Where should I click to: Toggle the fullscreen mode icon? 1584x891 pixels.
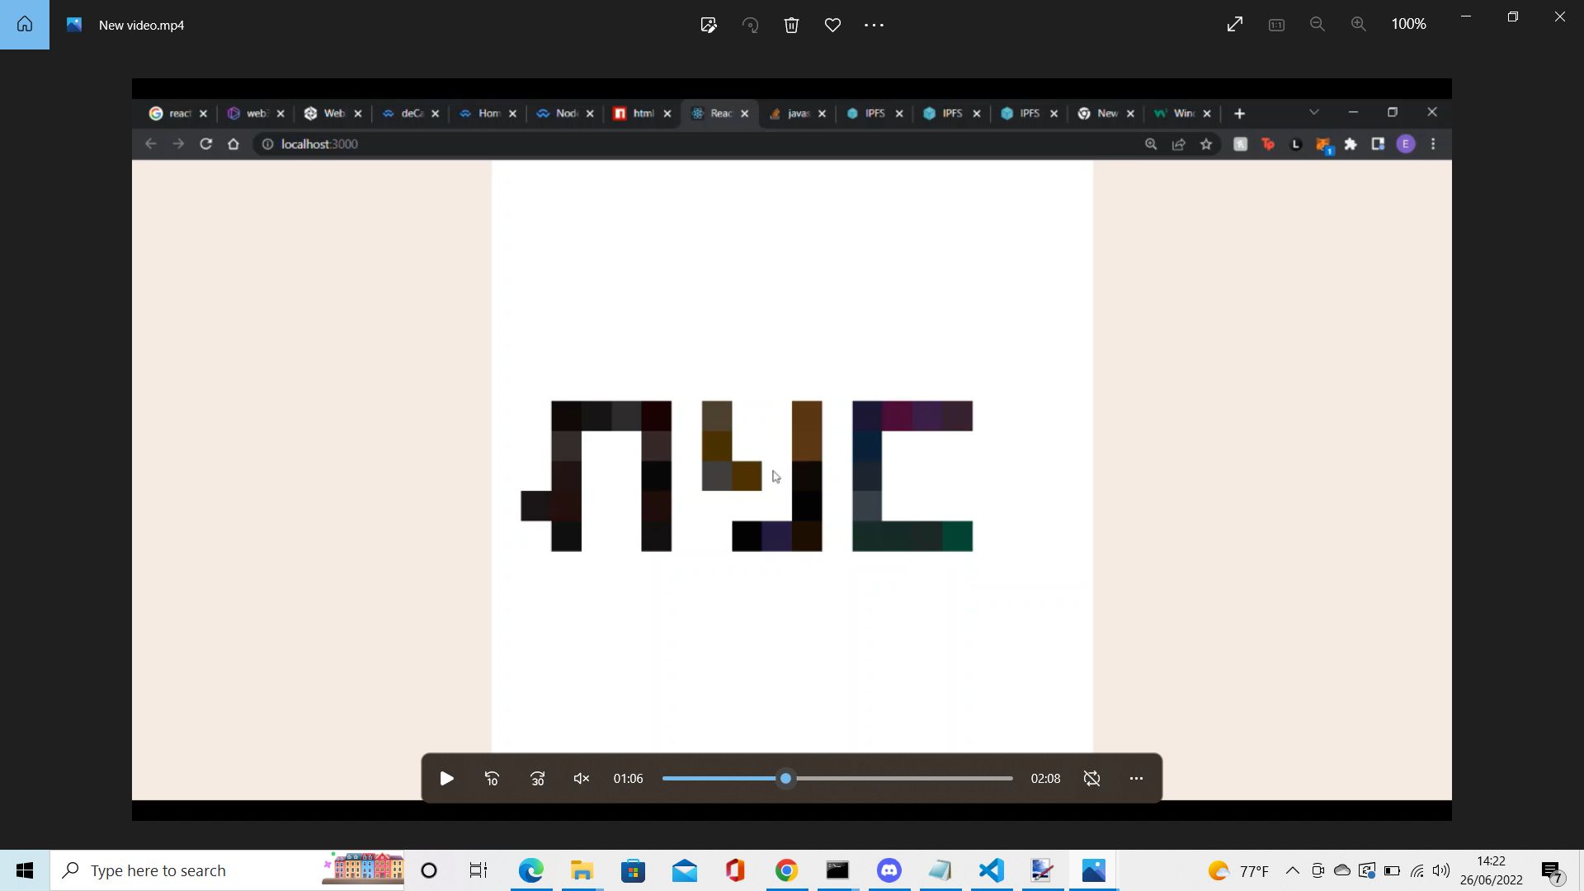[x=1235, y=24]
